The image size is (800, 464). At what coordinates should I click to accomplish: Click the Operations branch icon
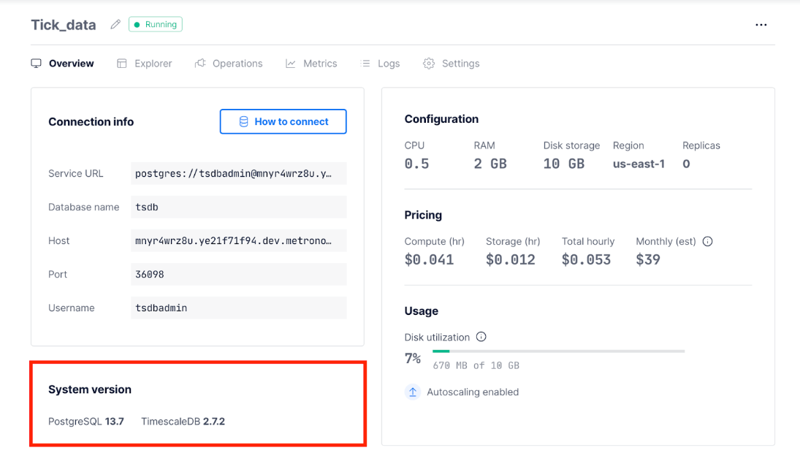click(199, 64)
